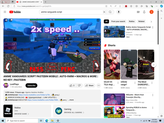Reload the page in the browser

click(8, 6)
